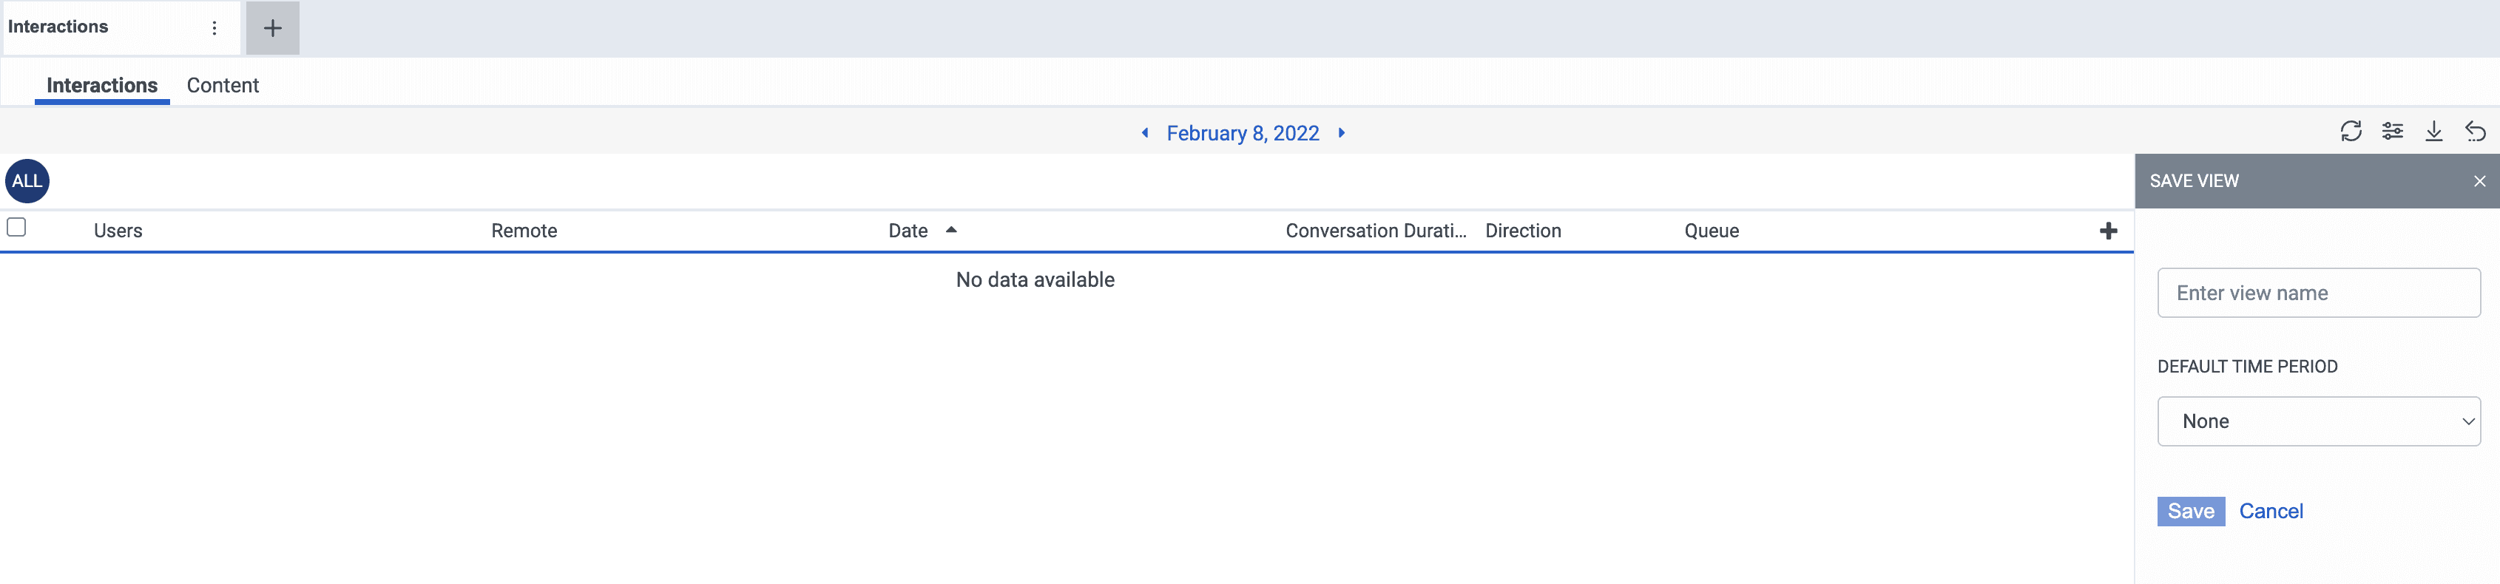Screen dimensions: 2500x584
Task: Expand the Default Time Period dropdown
Action: tap(2319, 421)
